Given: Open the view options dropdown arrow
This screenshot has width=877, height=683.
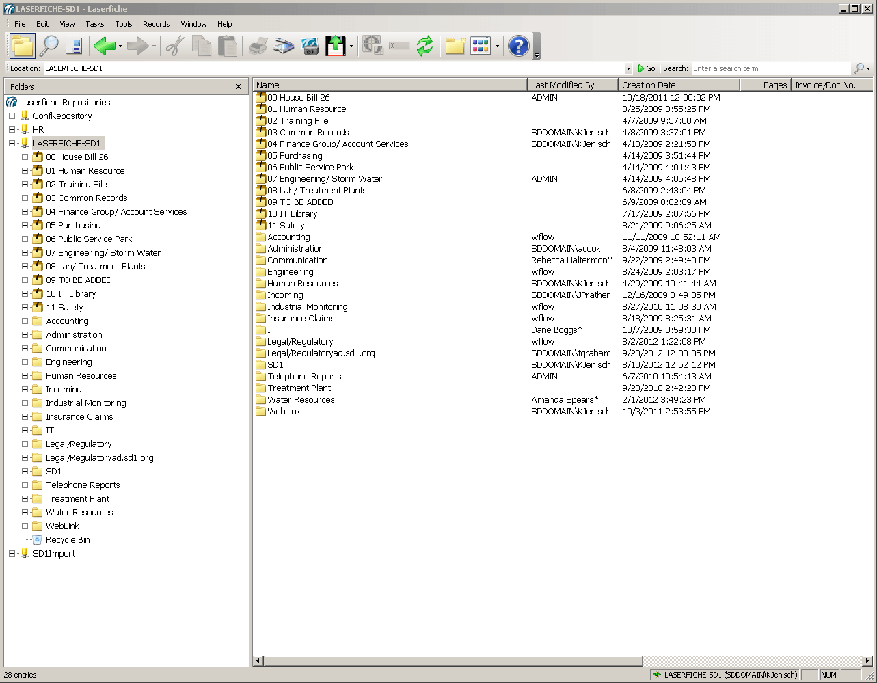Looking at the screenshot, I should coord(497,46).
